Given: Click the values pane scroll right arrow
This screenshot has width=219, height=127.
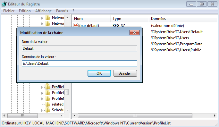Looking at the screenshot, I should (215, 115).
